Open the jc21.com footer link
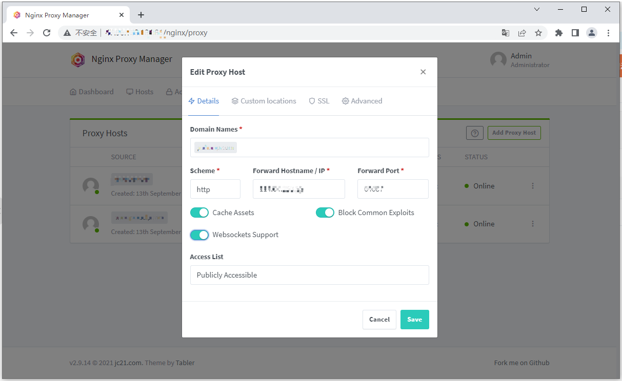This screenshot has width=622, height=381. pos(128,363)
